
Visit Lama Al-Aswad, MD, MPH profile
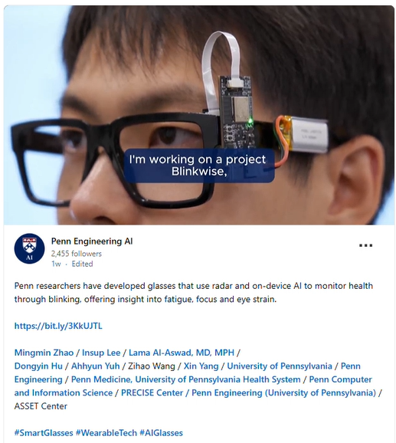(x=182, y=353)
